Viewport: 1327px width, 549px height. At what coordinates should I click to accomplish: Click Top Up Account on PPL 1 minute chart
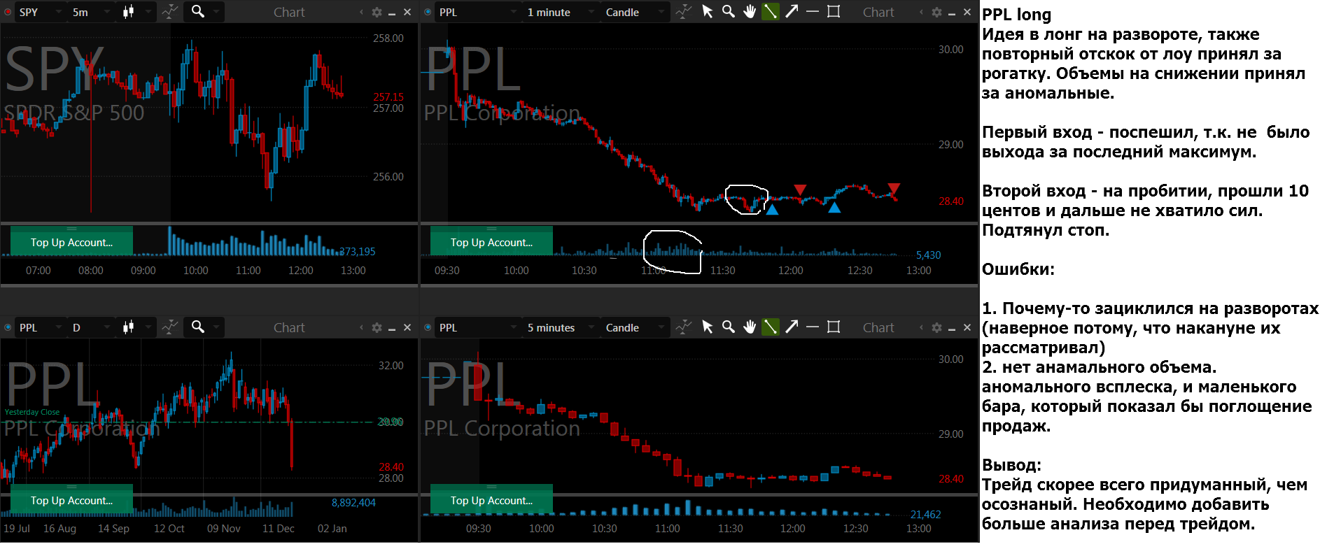pyautogui.click(x=491, y=242)
